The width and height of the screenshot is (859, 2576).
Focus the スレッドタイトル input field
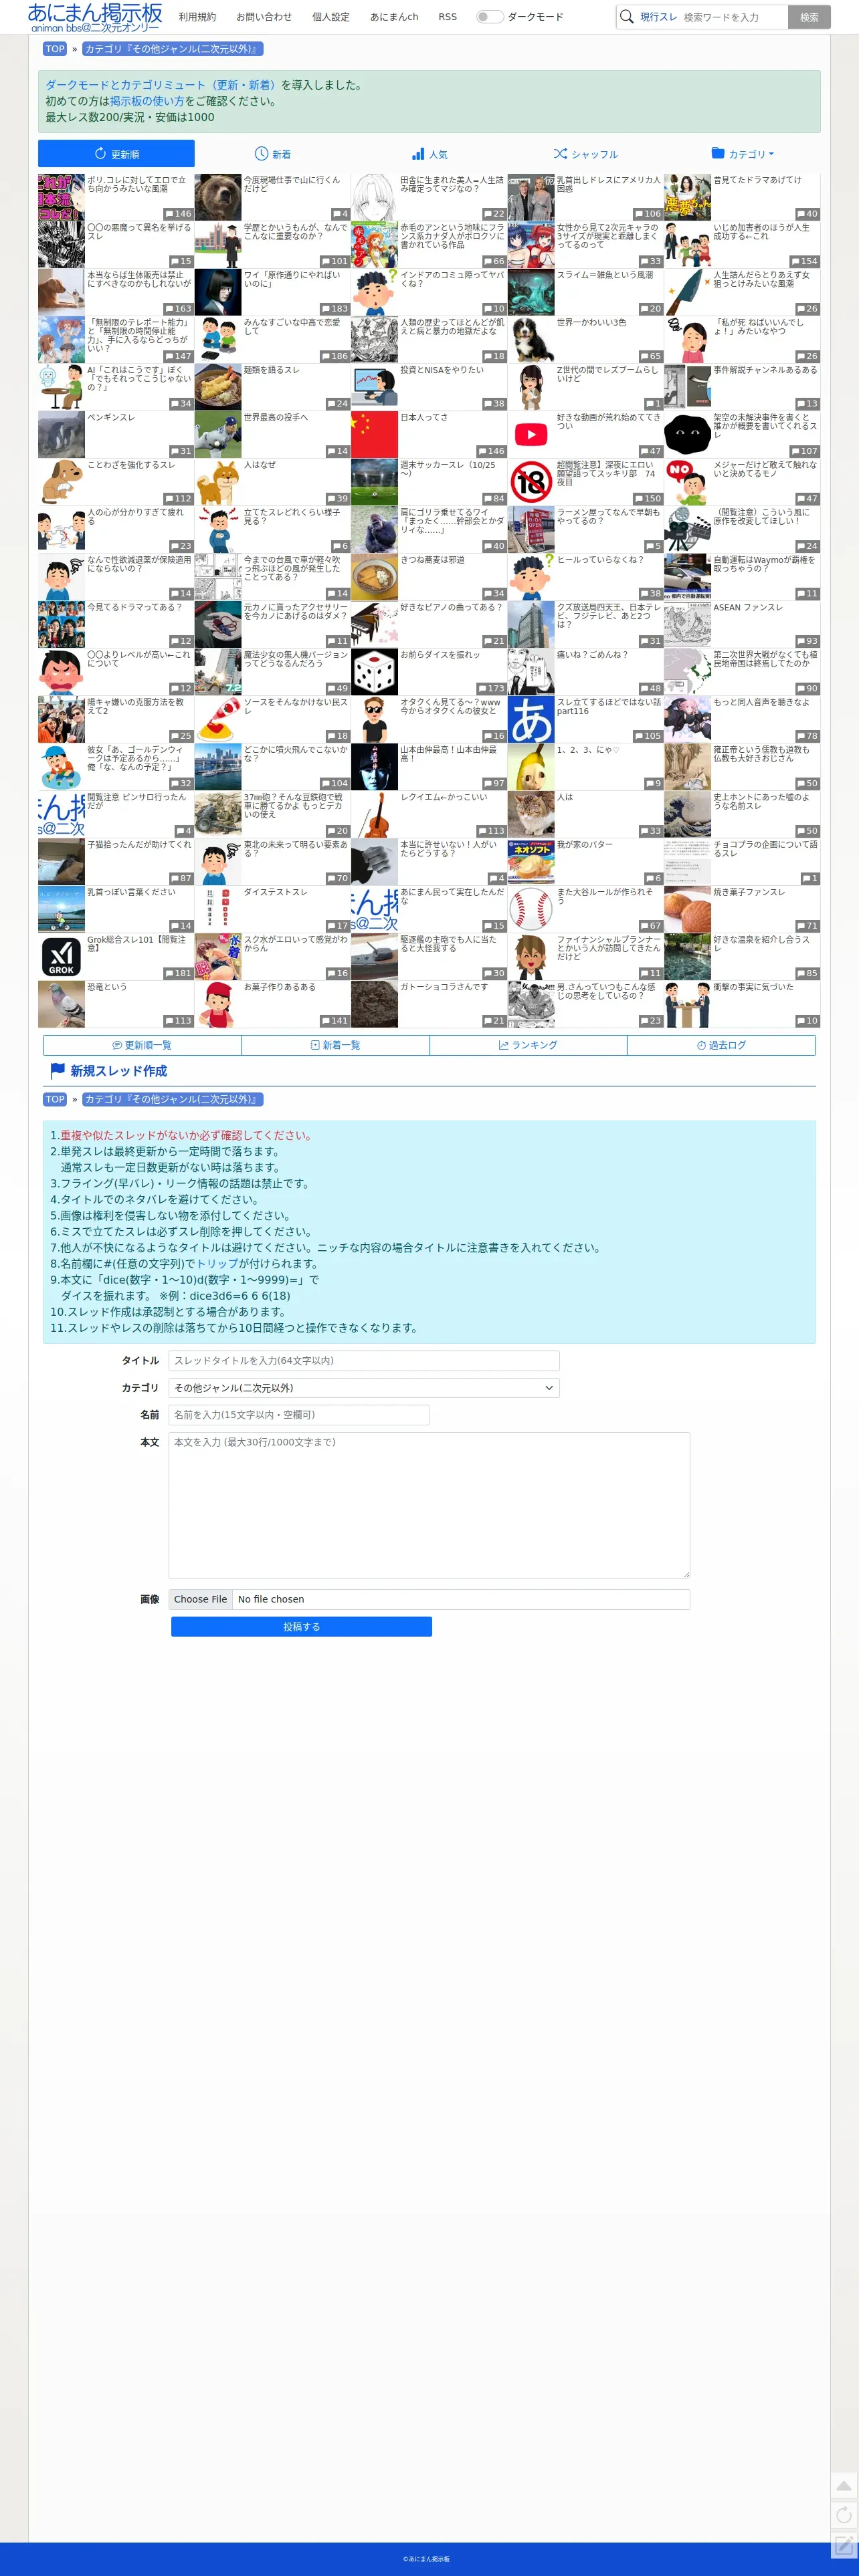(363, 1360)
